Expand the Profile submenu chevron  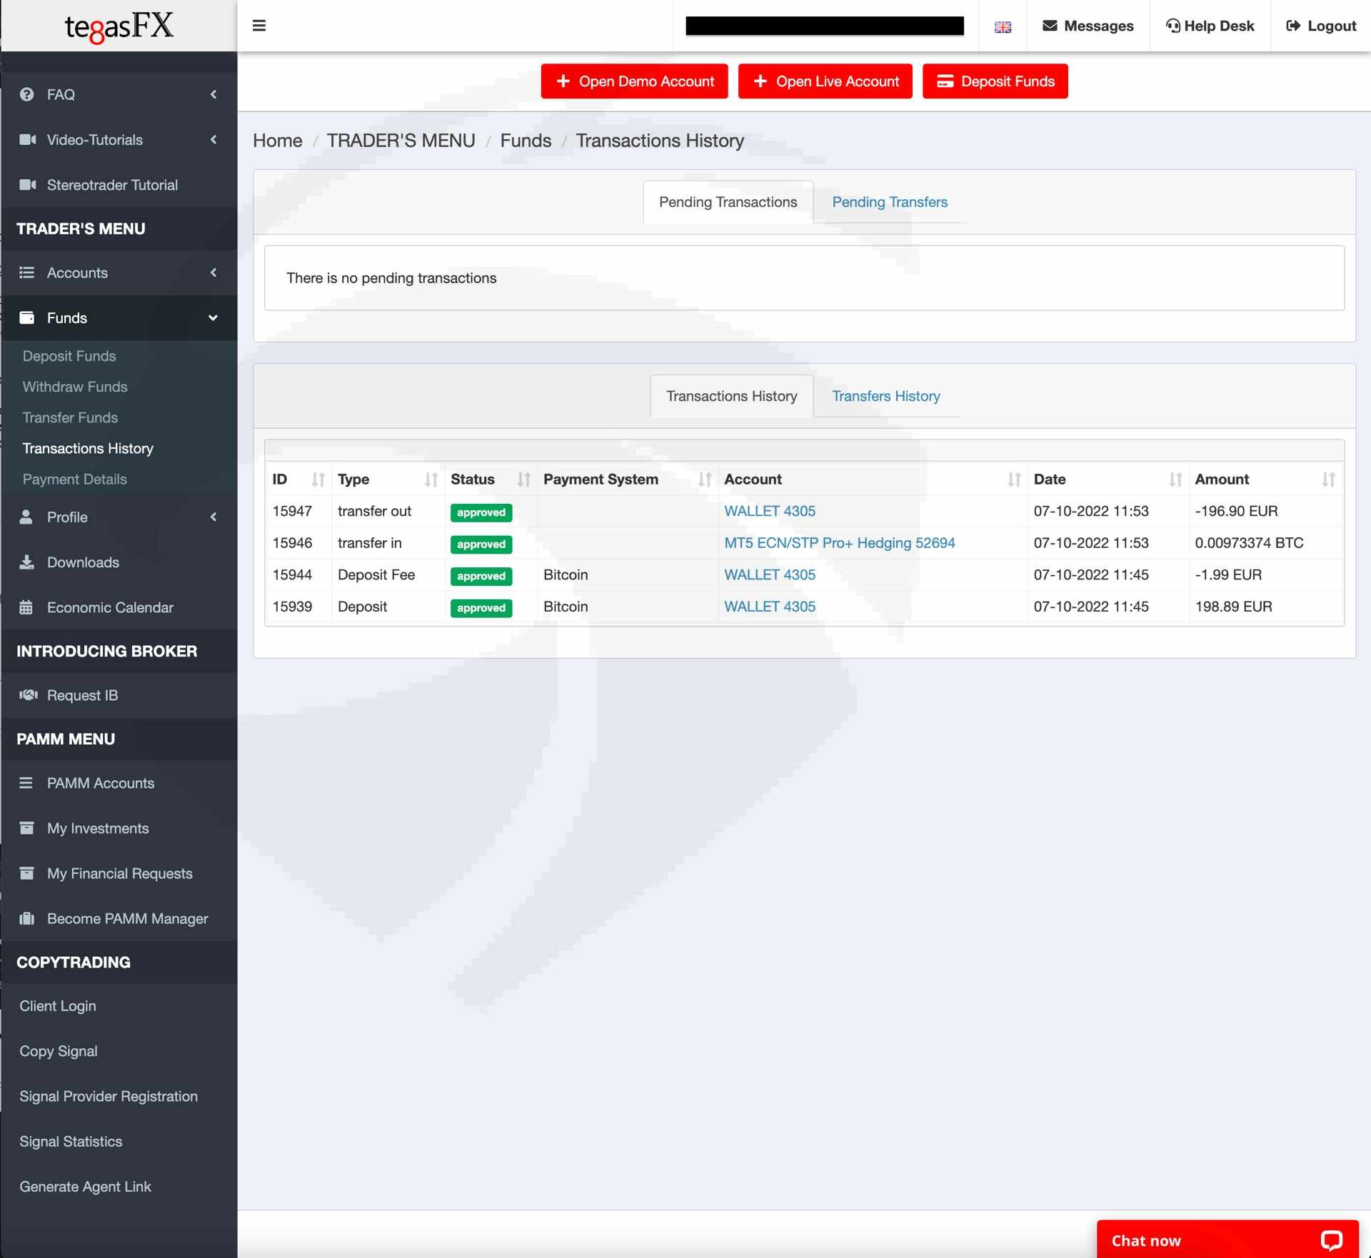(x=214, y=517)
